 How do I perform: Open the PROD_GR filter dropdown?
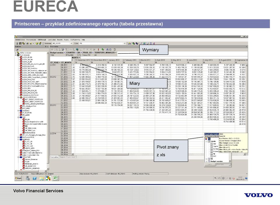click(x=93, y=53)
